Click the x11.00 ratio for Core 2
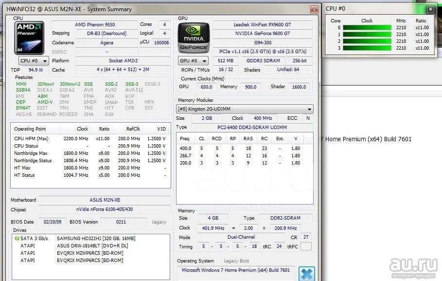 point(422,41)
